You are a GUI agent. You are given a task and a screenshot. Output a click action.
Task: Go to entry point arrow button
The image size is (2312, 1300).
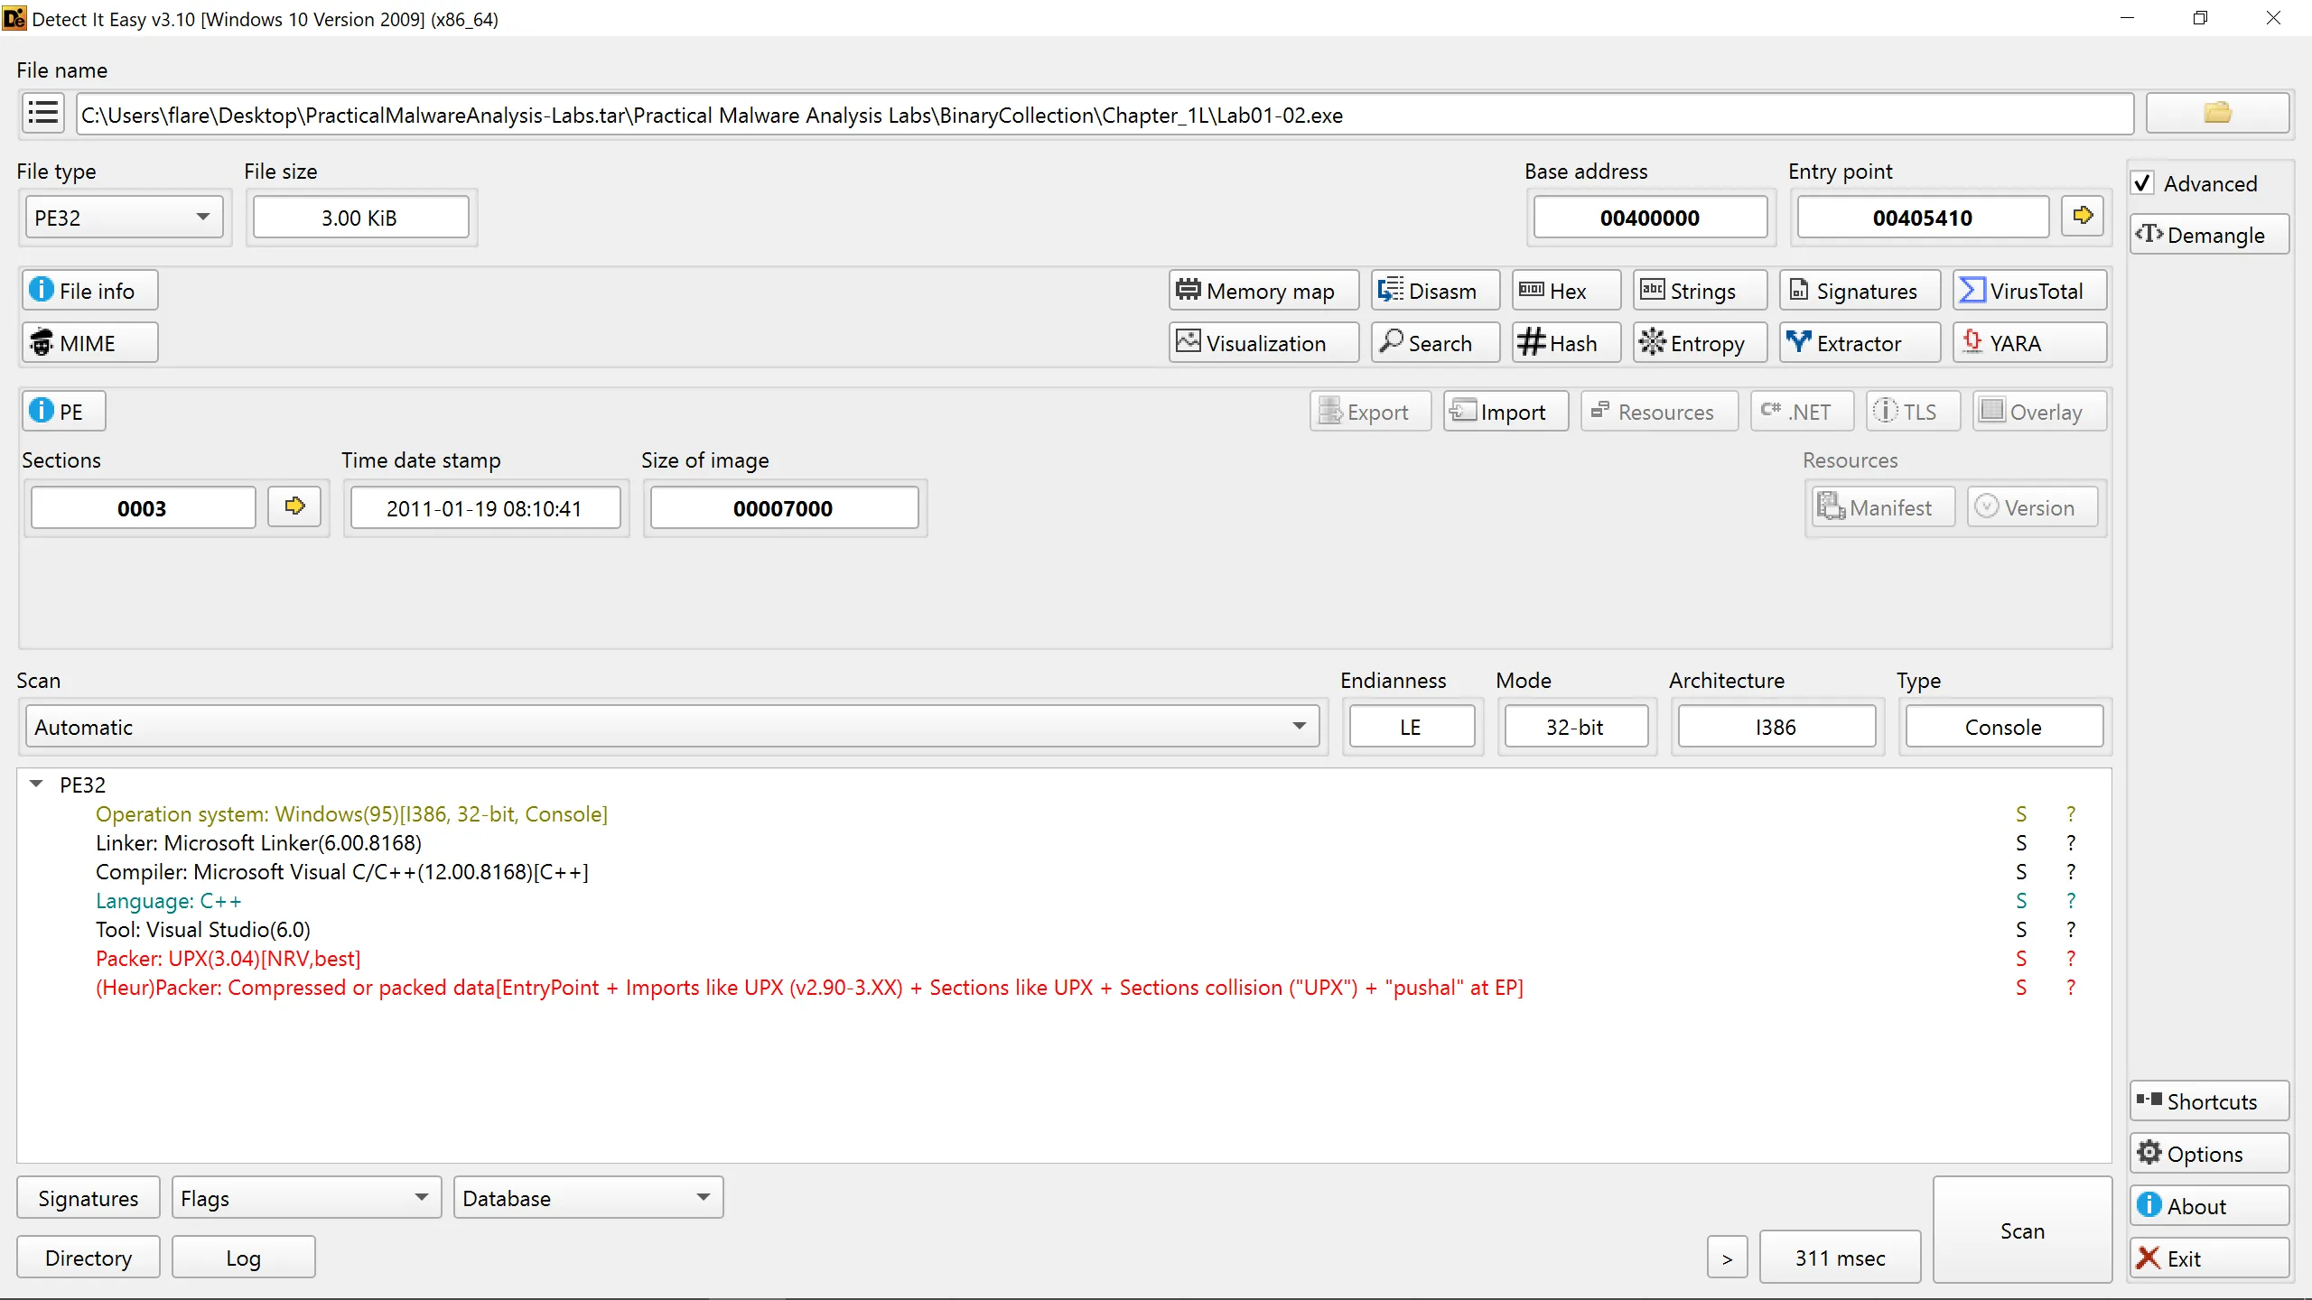click(2083, 217)
